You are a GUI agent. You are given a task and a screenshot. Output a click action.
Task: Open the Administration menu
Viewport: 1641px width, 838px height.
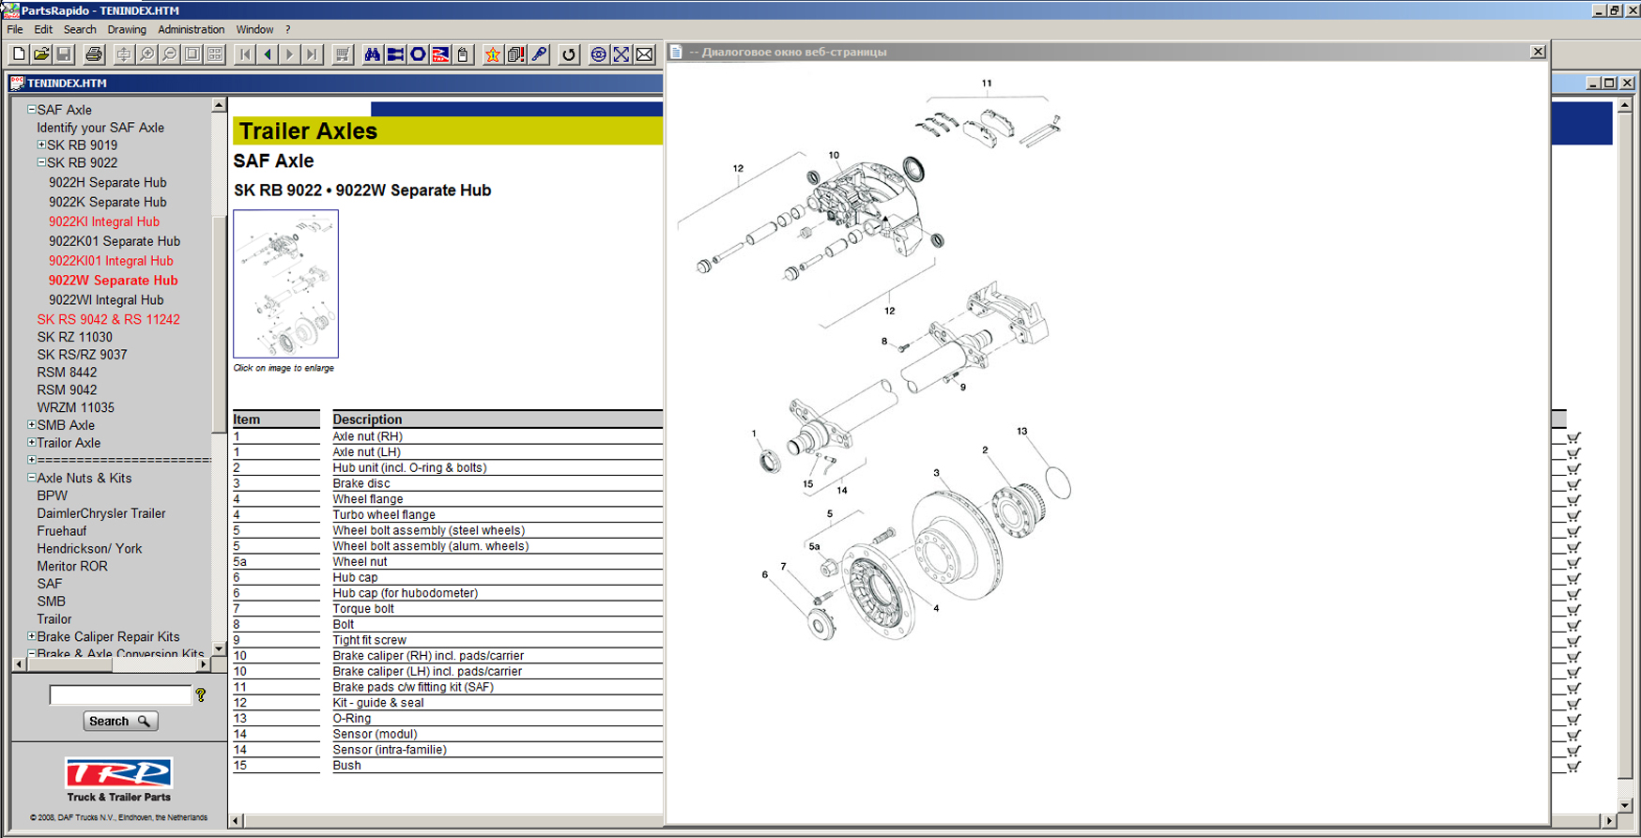(191, 29)
